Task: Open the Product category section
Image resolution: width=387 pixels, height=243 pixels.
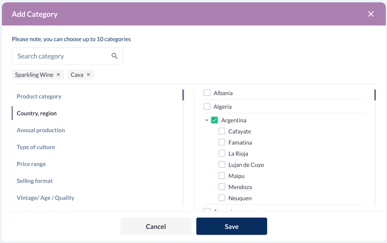Action: click(39, 96)
